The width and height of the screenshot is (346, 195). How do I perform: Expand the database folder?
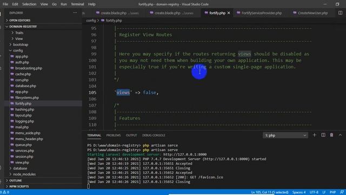point(20,168)
